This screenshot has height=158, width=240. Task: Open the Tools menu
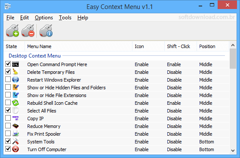(65, 18)
